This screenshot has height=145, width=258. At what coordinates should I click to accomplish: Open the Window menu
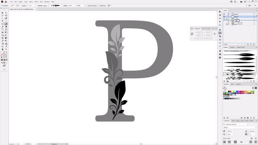(47, 2)
